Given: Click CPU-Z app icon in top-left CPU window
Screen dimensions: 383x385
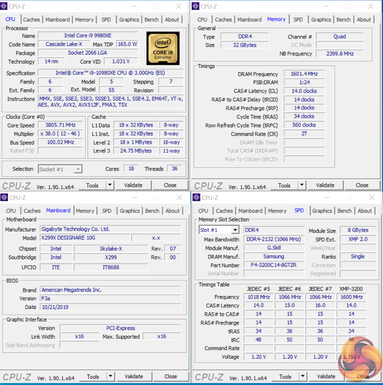Looking at the screenshot, I should 4,6.
